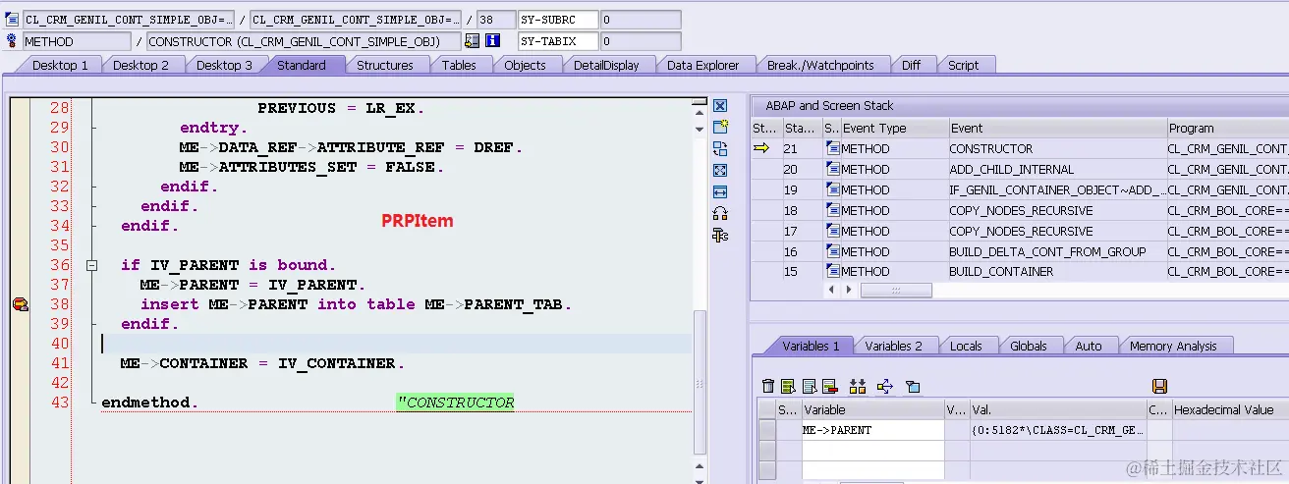This screenshot has width=1289, height=484.
Task: Click the stack table right scroll arrow
Action: pyautogui.click(x=849, y=291)
